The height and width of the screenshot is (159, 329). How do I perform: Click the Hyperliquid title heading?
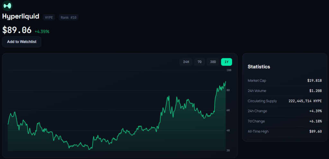pyautogui.click(x=21, y=16)
